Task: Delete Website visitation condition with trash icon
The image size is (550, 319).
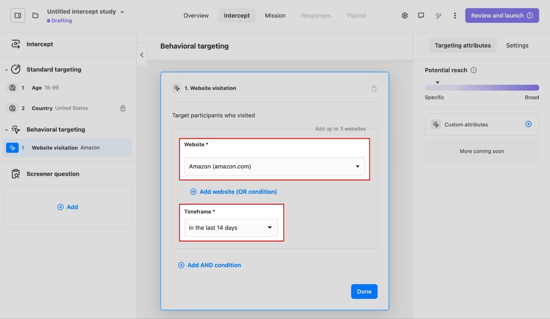Action: click(x=374, y=89)
